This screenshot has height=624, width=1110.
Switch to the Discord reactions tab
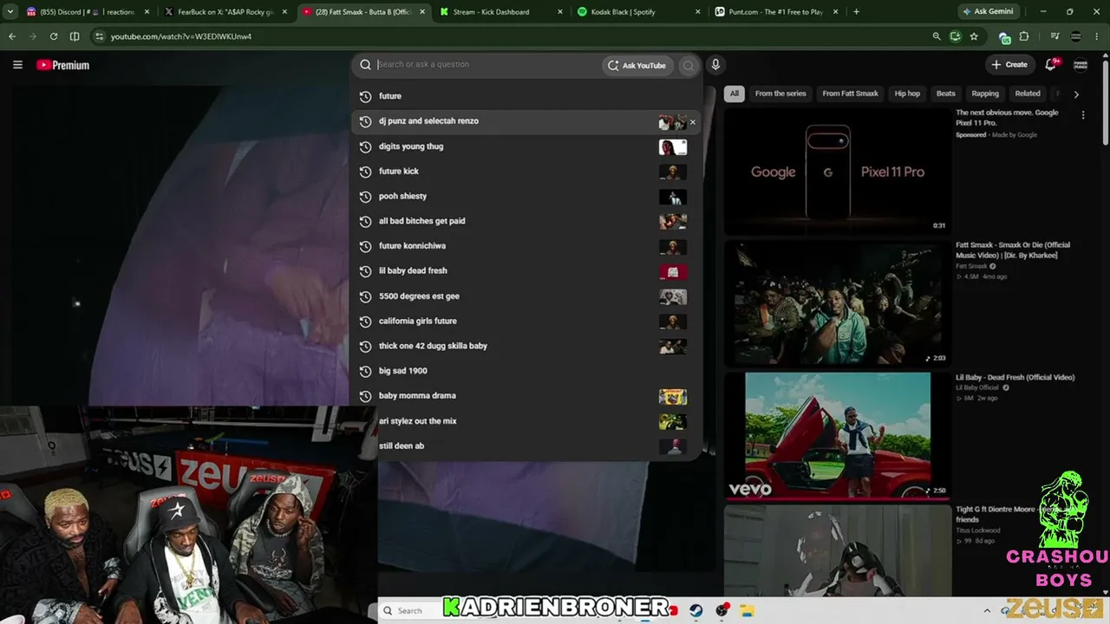86,12
